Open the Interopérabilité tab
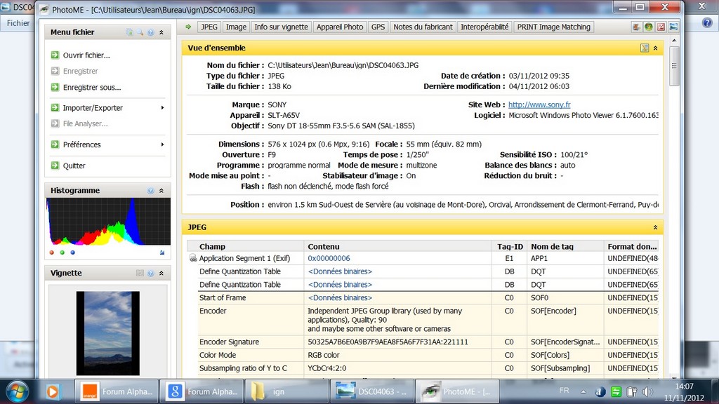 pyautogui.click(x=484, y=27)
